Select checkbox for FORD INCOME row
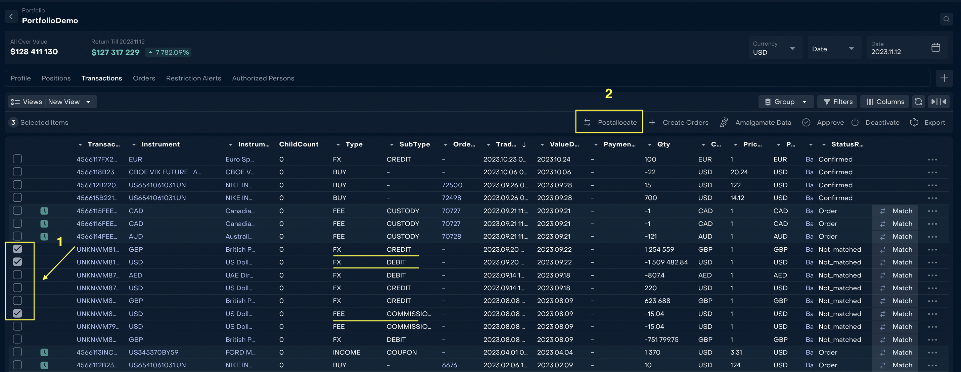Viewport: 961px width, 372px height. [17, 352]
